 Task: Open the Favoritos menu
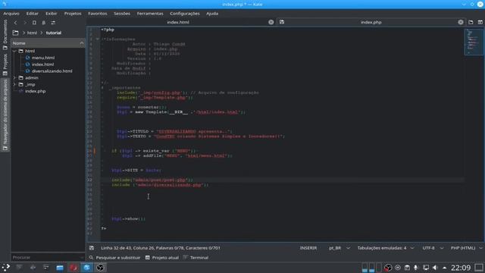(98, 14)
